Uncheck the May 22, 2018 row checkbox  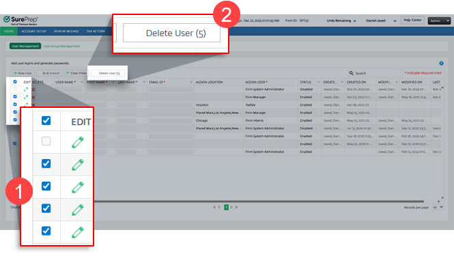15,143
